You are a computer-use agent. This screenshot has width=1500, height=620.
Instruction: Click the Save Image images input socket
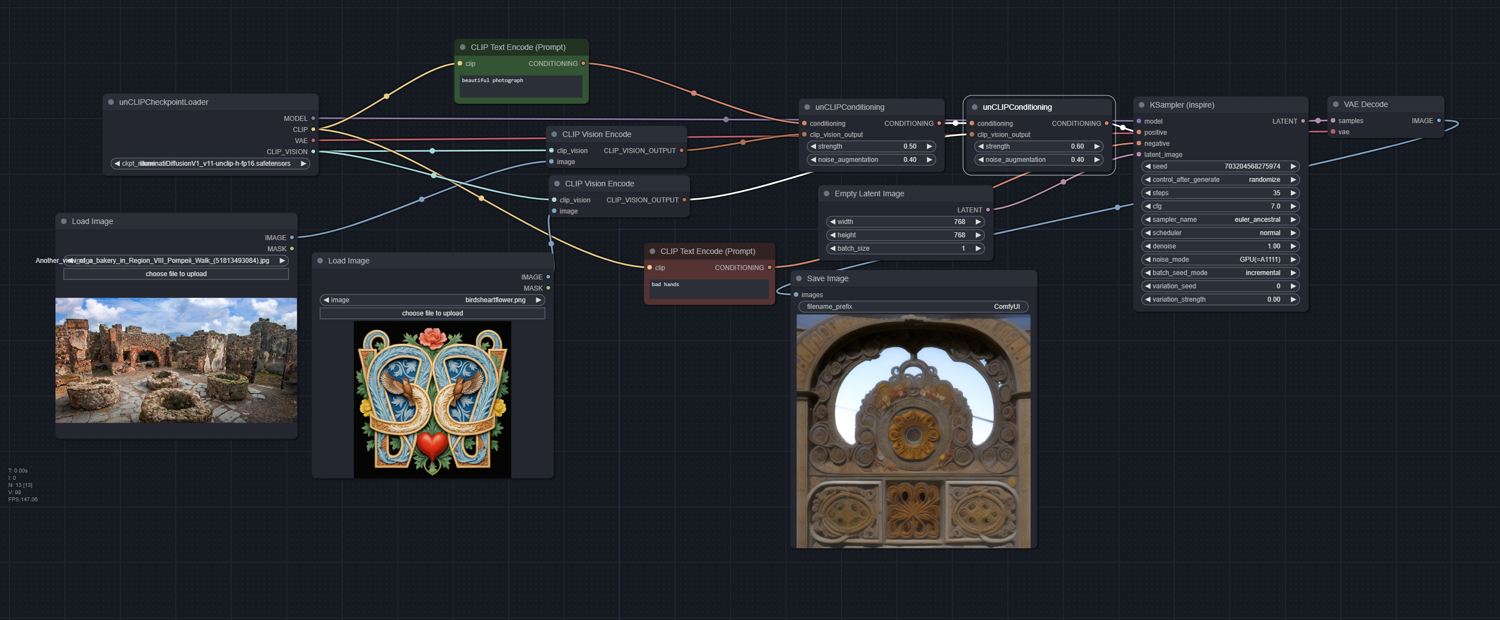click(796, 295)
